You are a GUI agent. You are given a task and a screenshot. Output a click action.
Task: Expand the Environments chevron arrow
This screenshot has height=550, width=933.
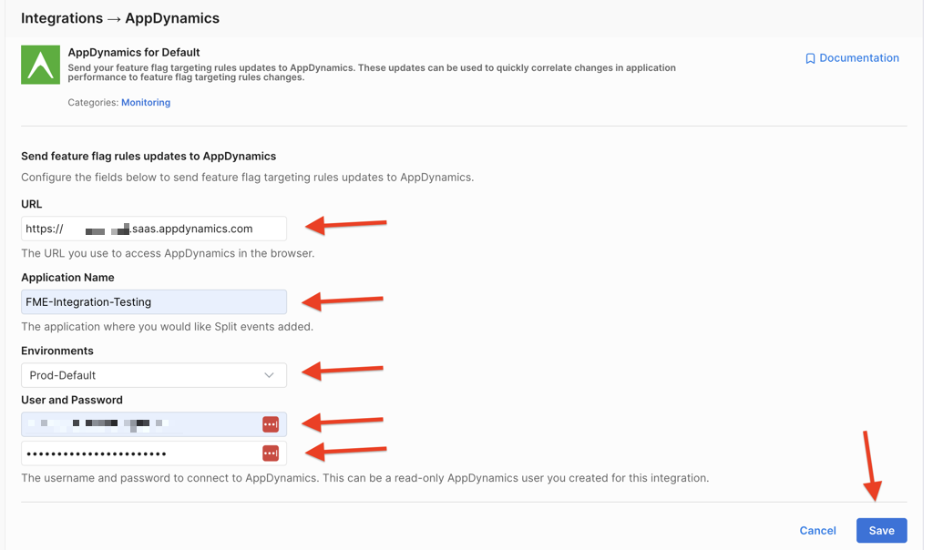tap(269, 375)
